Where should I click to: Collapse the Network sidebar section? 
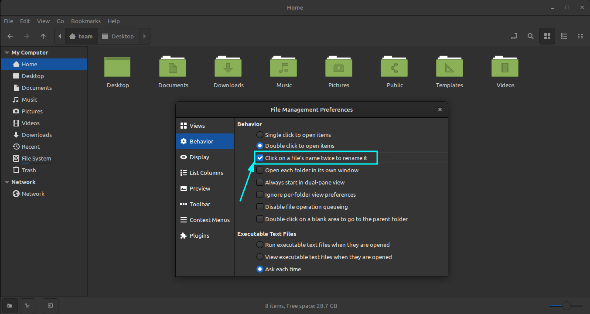click(7, 182)
